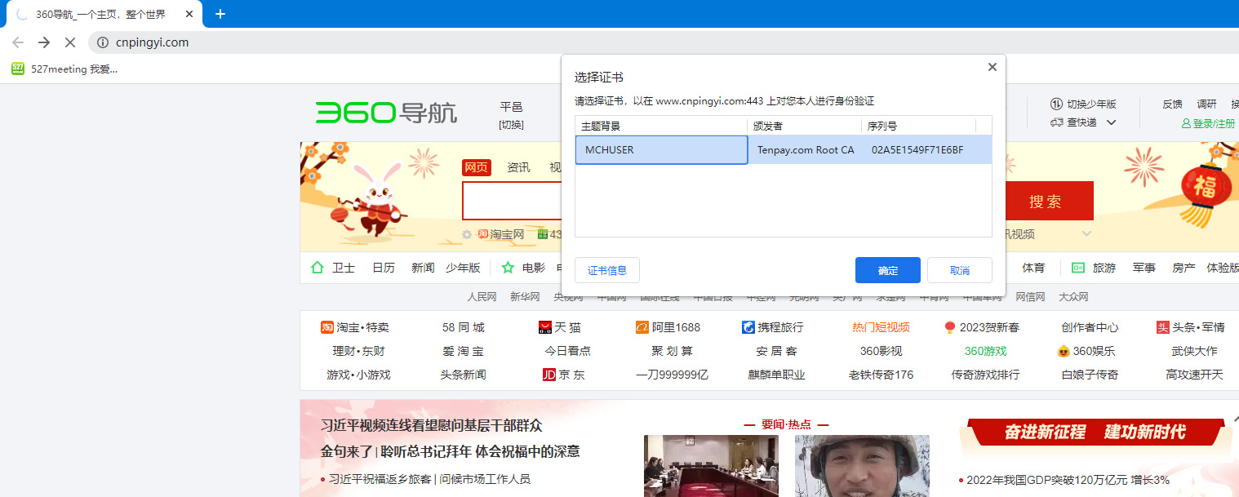Close the certificate selection dialog
1239x497 pixels.
993,68
